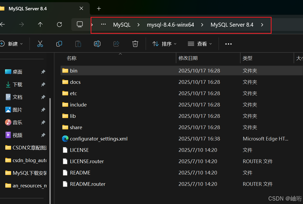Viewport: 303px width, 204px height.
Task: Unpin 文档 using its pin icon
Action: (x=43, y=97)
